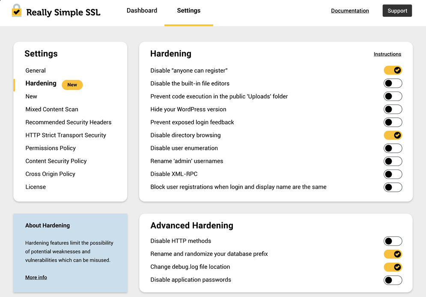Turn off Change debug.log file location
Viewport: 426px width, 297px height.
click(393, 267)
